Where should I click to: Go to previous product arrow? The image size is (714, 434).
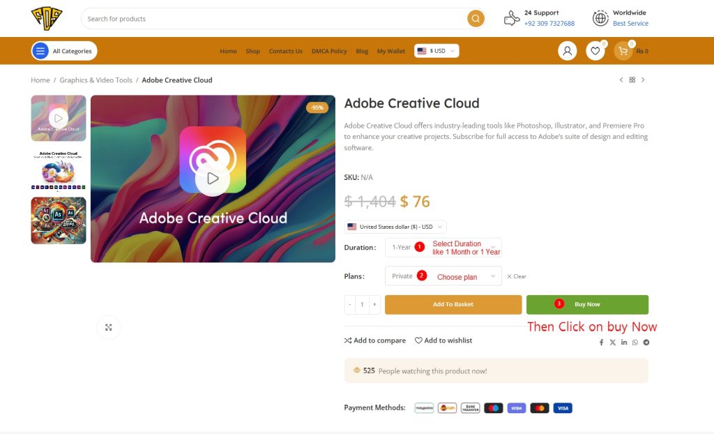[621, 80]
